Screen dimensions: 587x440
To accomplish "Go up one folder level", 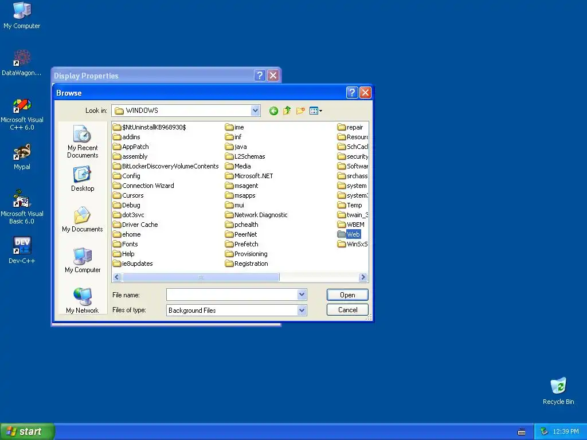I will (x=287, y=111).
